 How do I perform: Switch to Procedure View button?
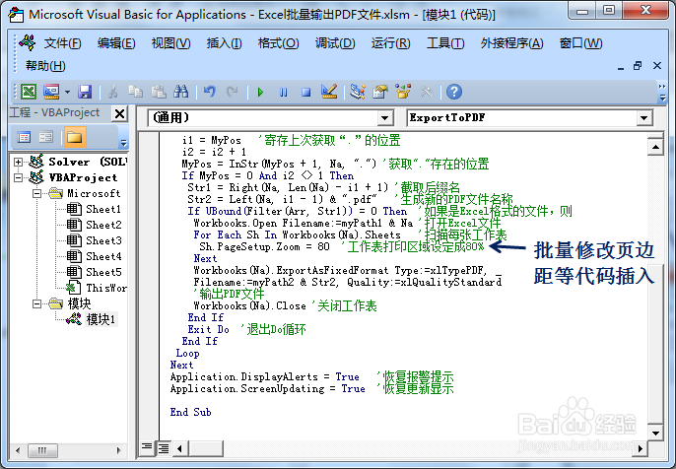point(147,448)
